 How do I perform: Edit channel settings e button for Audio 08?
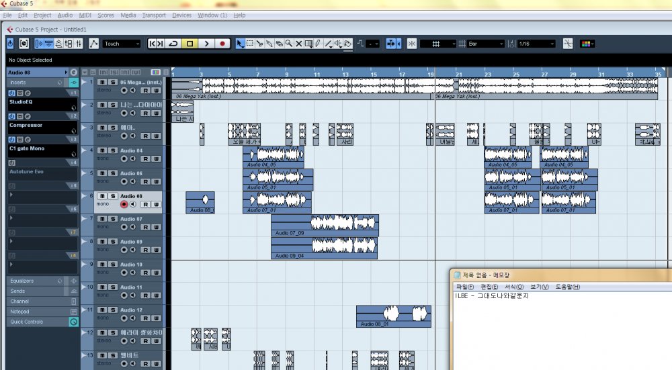74,73
